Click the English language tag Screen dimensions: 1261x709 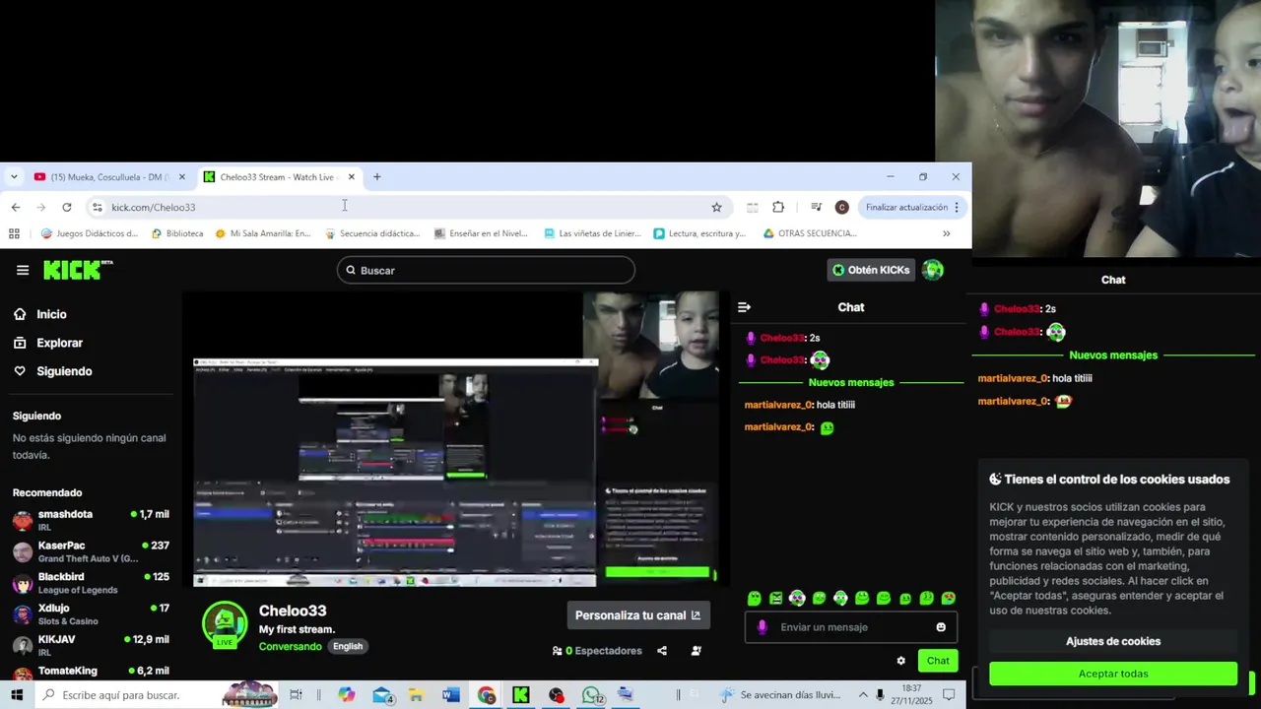click(348, 646)
